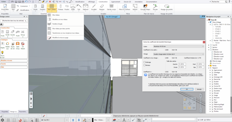
Task: Click the Mur wall tool icon
Action: tap(13, 7)
